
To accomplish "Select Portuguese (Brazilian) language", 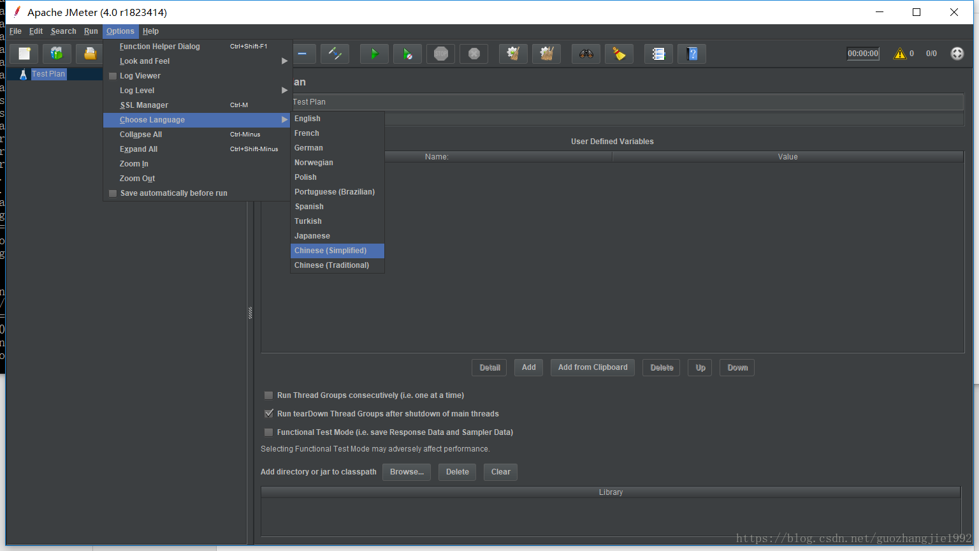I will [337, 192].
